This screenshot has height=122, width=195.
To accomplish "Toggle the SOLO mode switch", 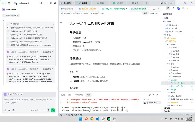I will tap(6, 3).
